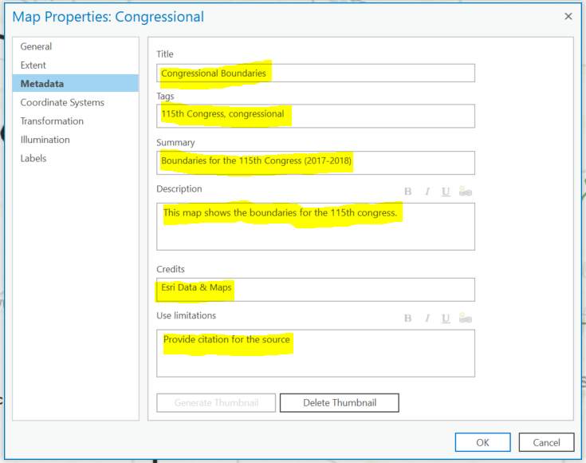Click into the Tags field
Viewport: 586px width, 463px height.
tap(316, 116)
